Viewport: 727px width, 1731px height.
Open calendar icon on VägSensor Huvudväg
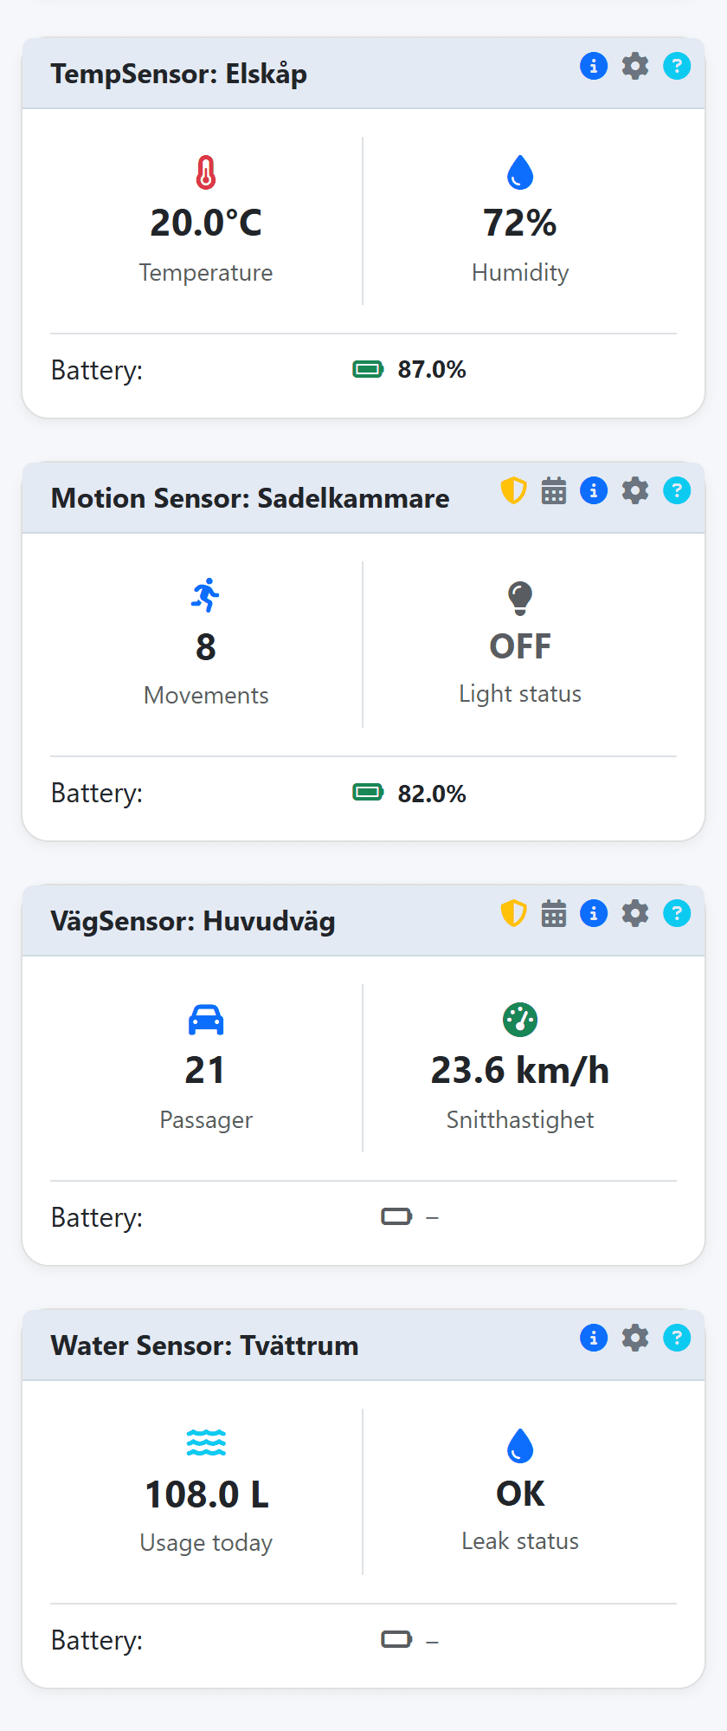point(554,913)
